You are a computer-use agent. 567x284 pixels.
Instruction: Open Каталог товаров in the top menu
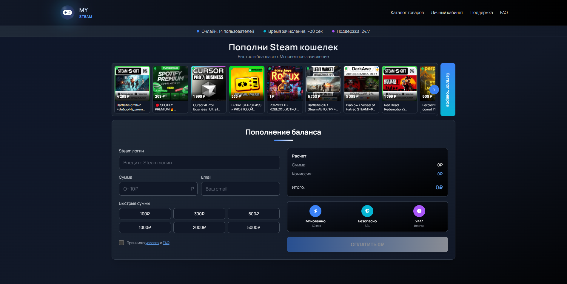[407, 13]
